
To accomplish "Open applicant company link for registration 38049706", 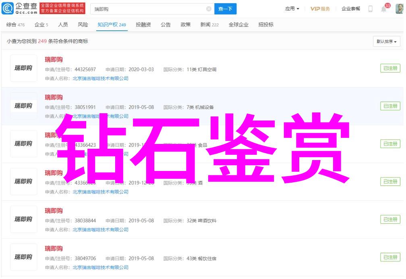I will pyautogui.click(x=100, y=268).
